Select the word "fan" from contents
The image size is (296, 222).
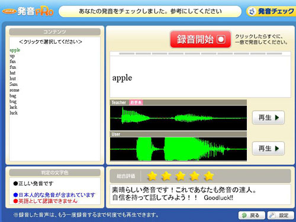[x=12, y=62]
